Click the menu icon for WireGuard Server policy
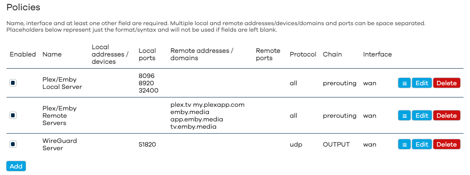This screenshot has width=470, height=175. tap(404, 145)
